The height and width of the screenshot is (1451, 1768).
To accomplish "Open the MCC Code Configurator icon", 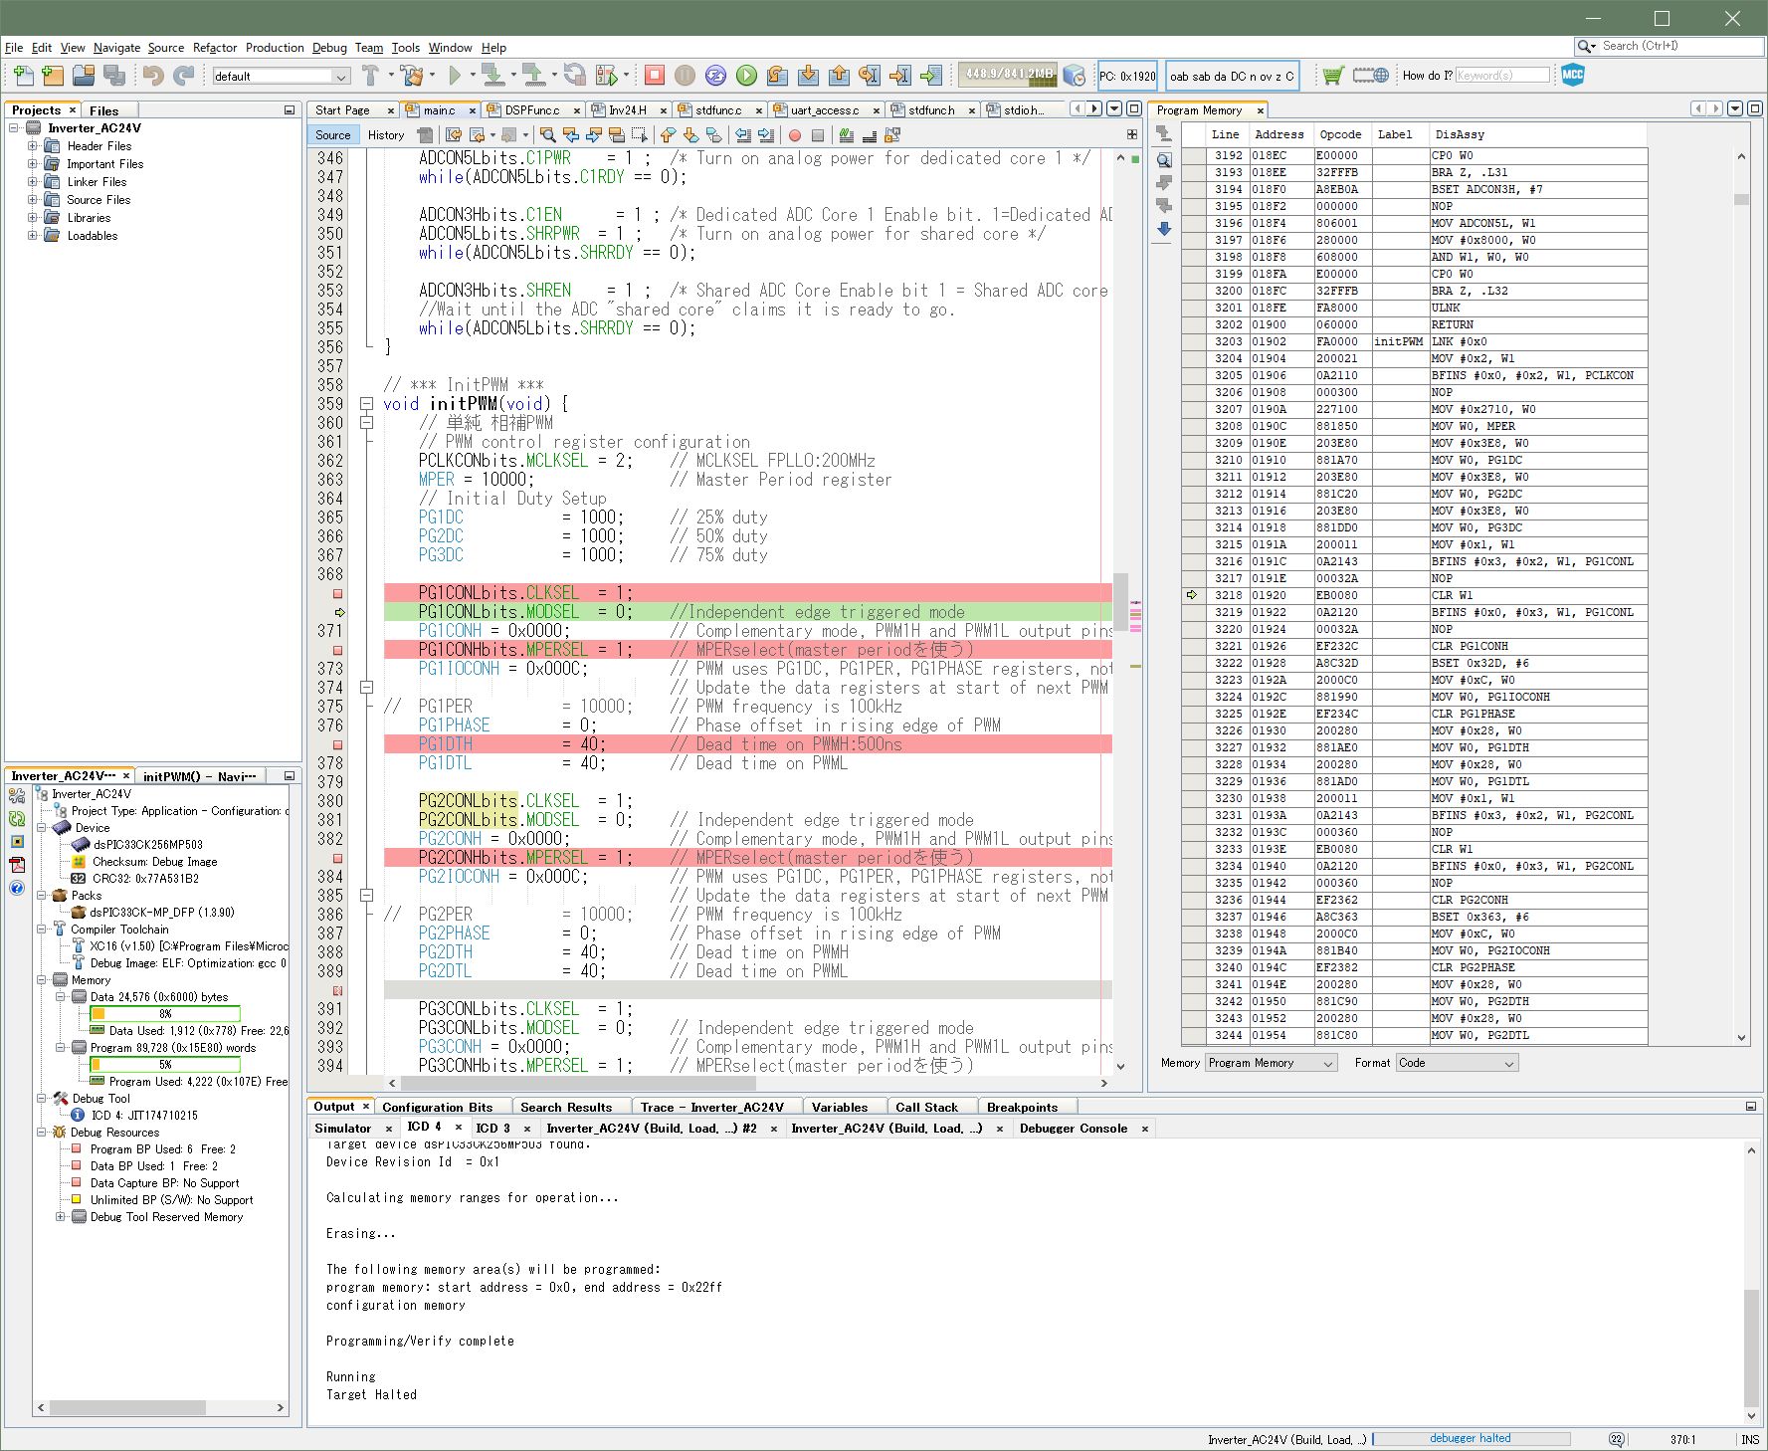I will [1573, 76].
